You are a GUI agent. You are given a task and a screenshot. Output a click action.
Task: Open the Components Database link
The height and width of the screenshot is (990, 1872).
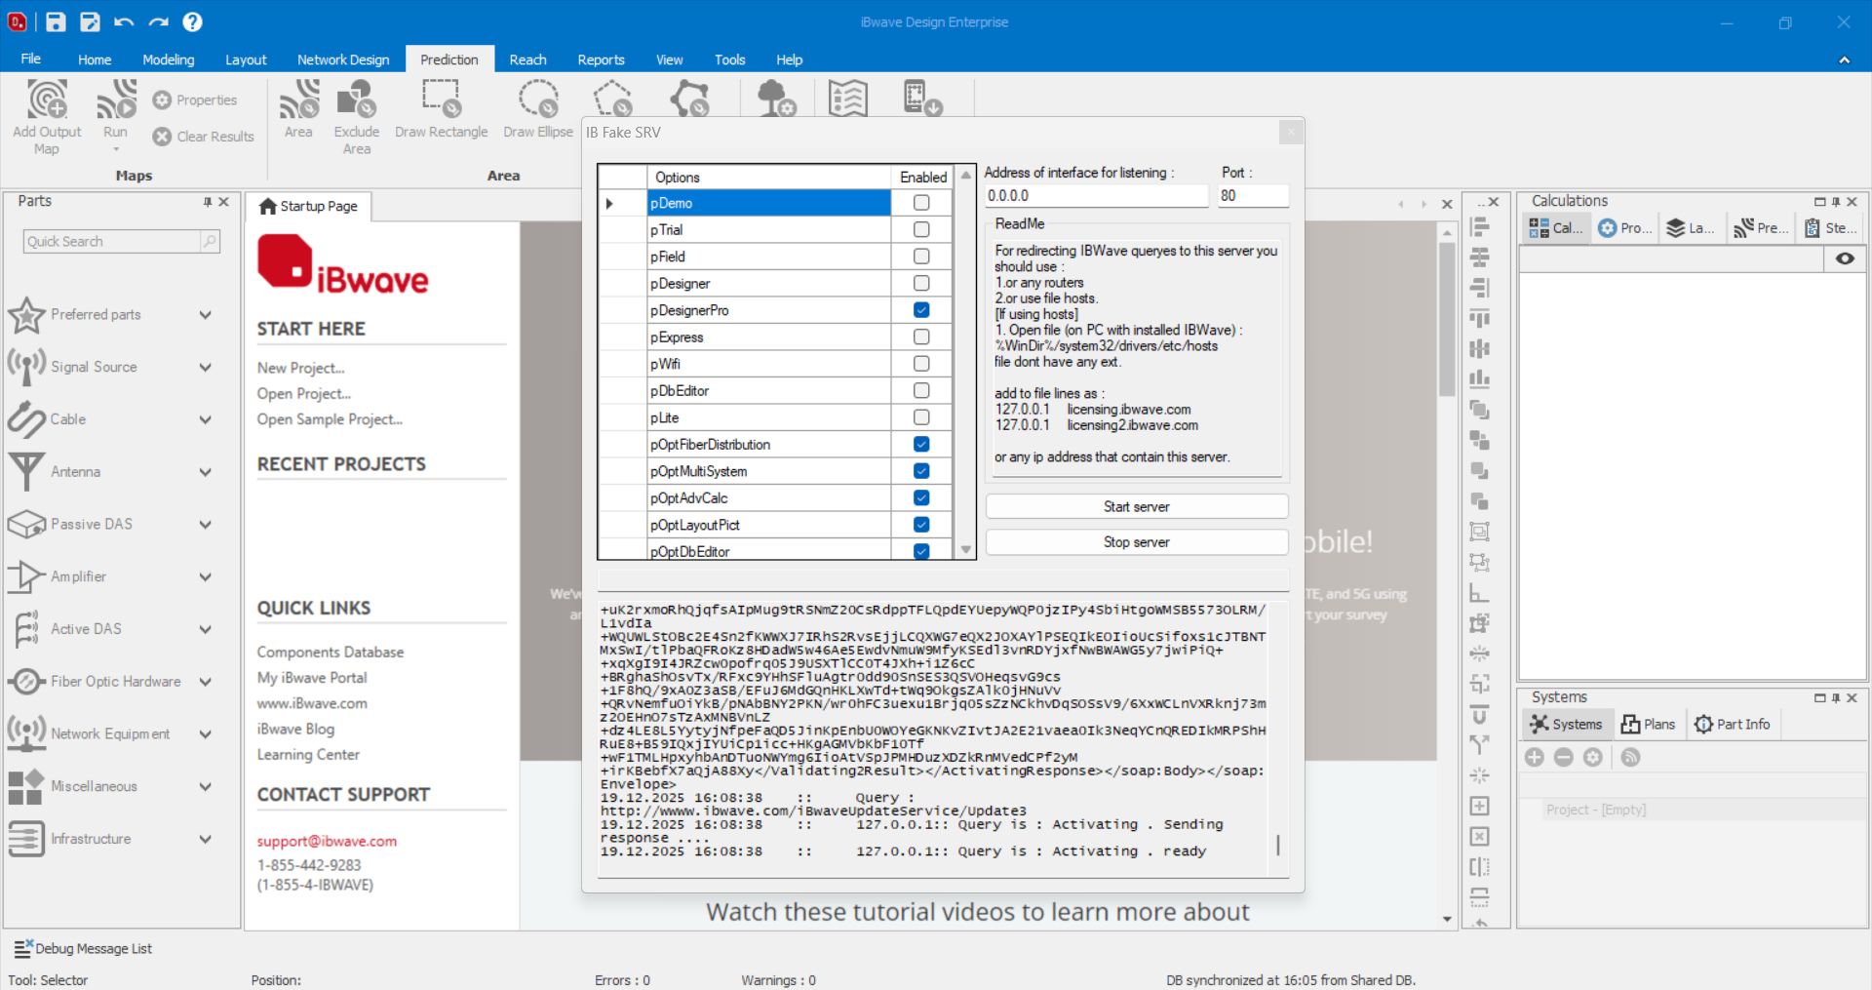click(331, 652)
